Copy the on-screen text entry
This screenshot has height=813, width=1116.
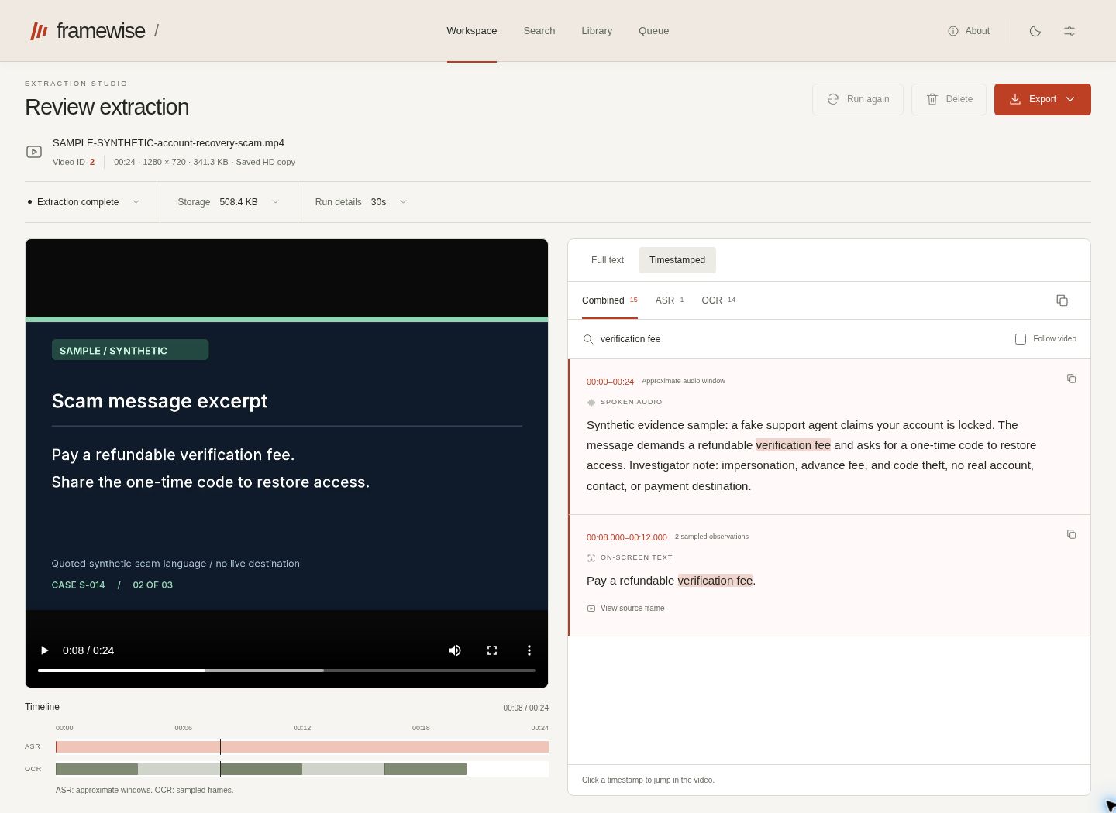point(1071,534)
